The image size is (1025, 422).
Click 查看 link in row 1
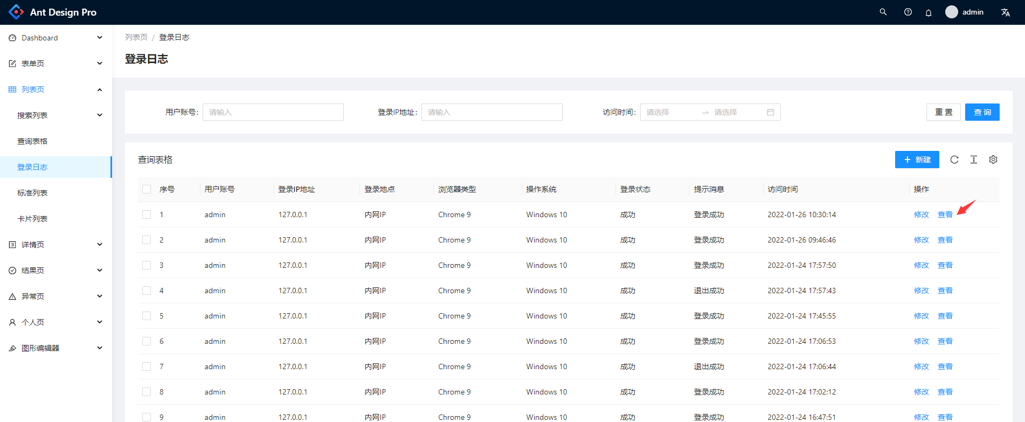[945, 215]
